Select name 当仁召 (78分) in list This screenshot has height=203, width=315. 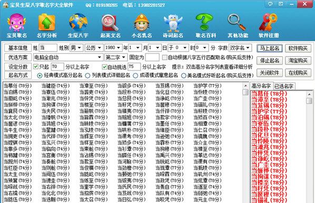pos(208,130)
